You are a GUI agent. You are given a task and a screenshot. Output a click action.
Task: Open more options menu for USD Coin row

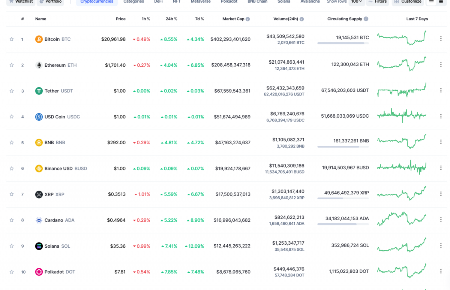[x=441, y=116]
